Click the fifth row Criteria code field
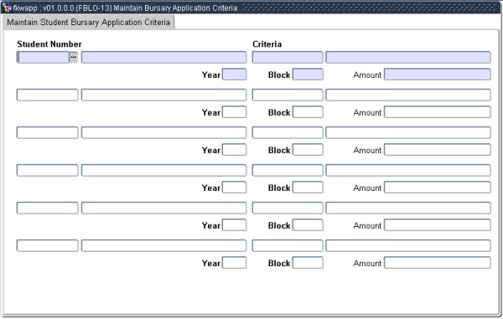This screenshot has height=319, width=503. point(288,208)
